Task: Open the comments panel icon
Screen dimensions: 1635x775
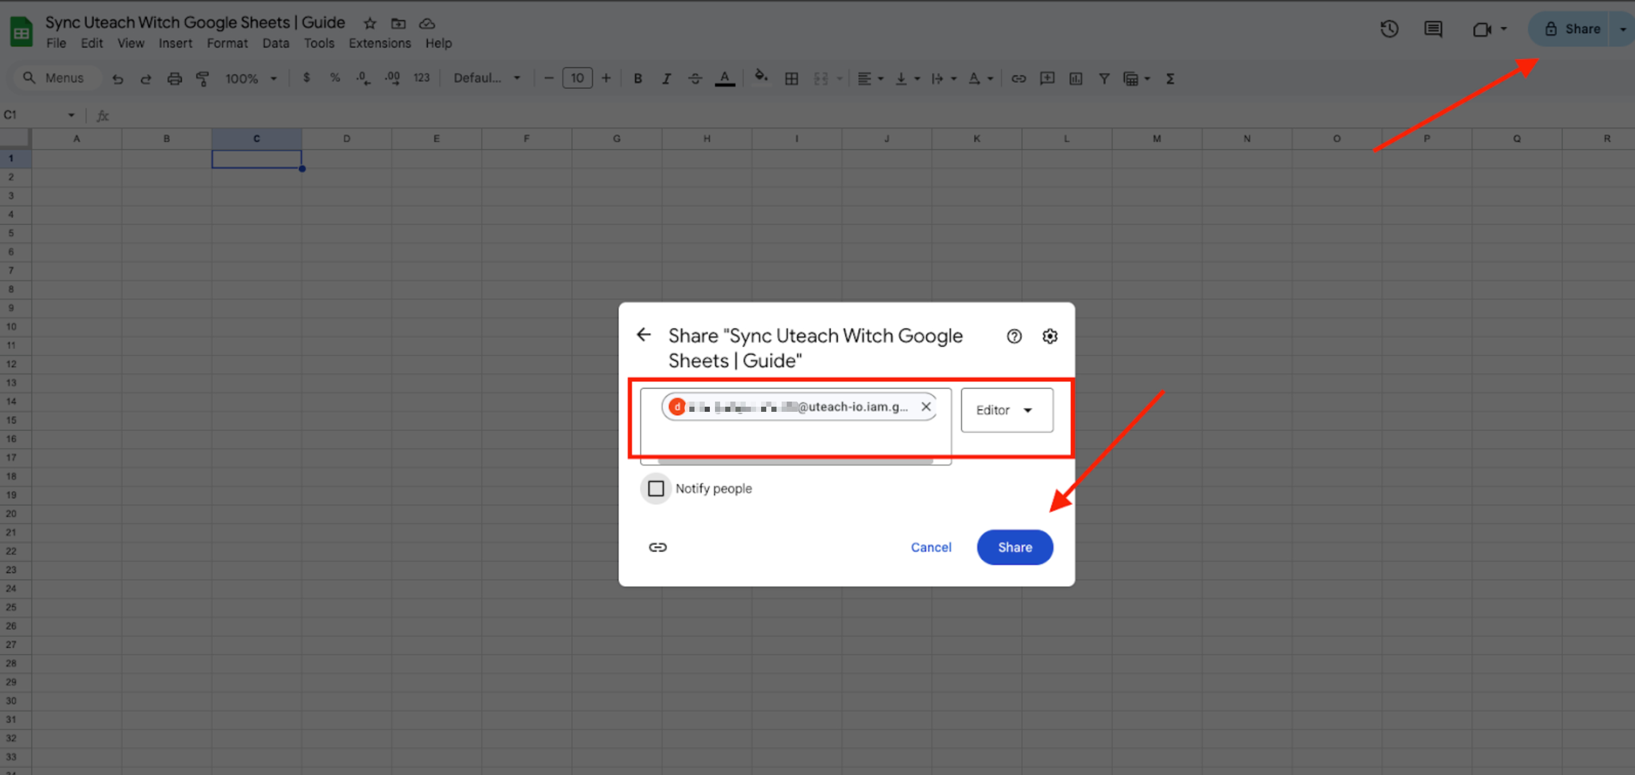Action: point(1433,29)
